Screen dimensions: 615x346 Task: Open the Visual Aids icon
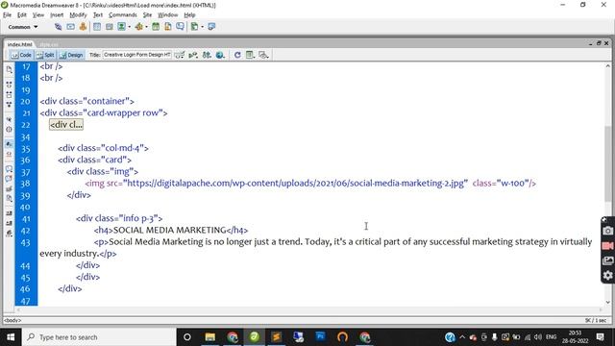tap(263, 55)
